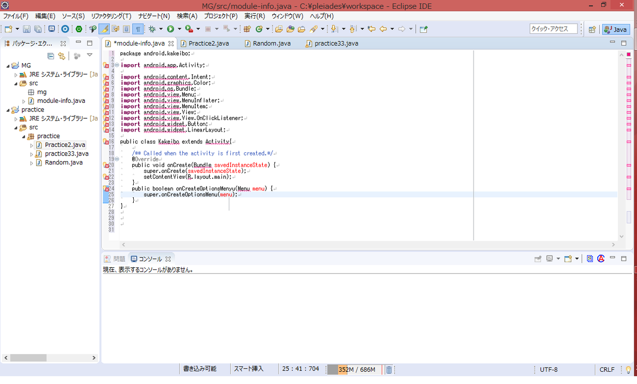Click the Debug bug icon
Viewport: 637px width, 384px height.
[152, 29]
